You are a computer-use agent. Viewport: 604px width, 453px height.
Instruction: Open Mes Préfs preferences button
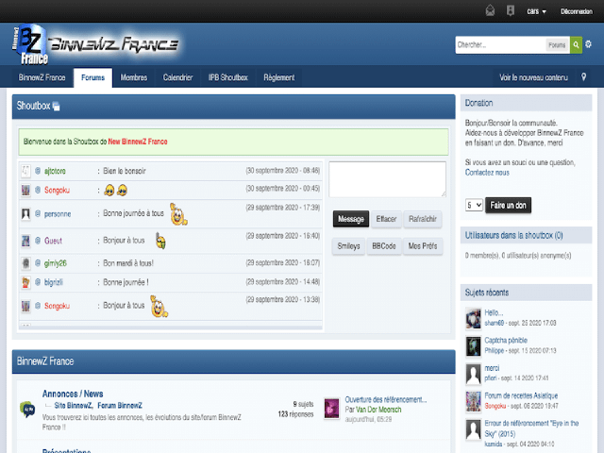coord(423,246)
